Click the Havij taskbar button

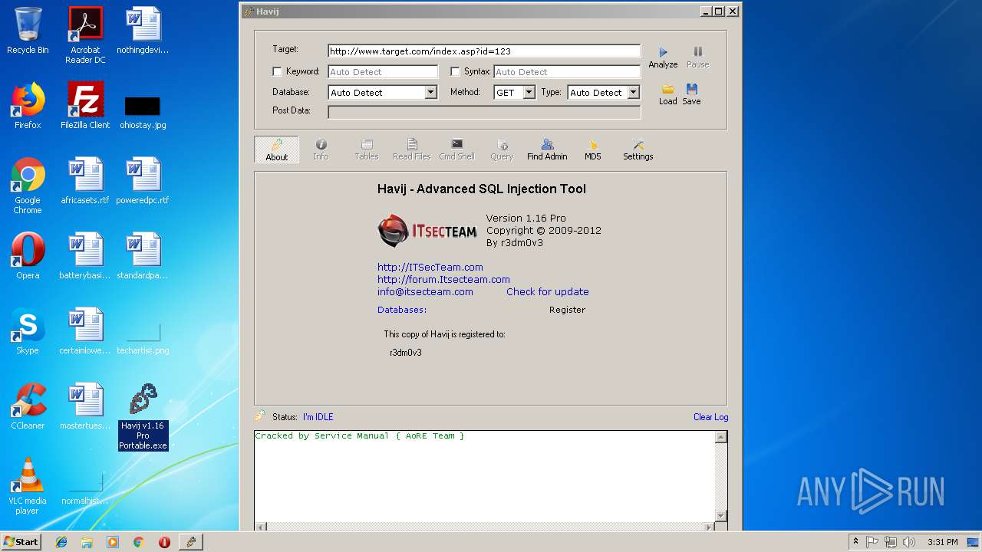pos(190,542)
